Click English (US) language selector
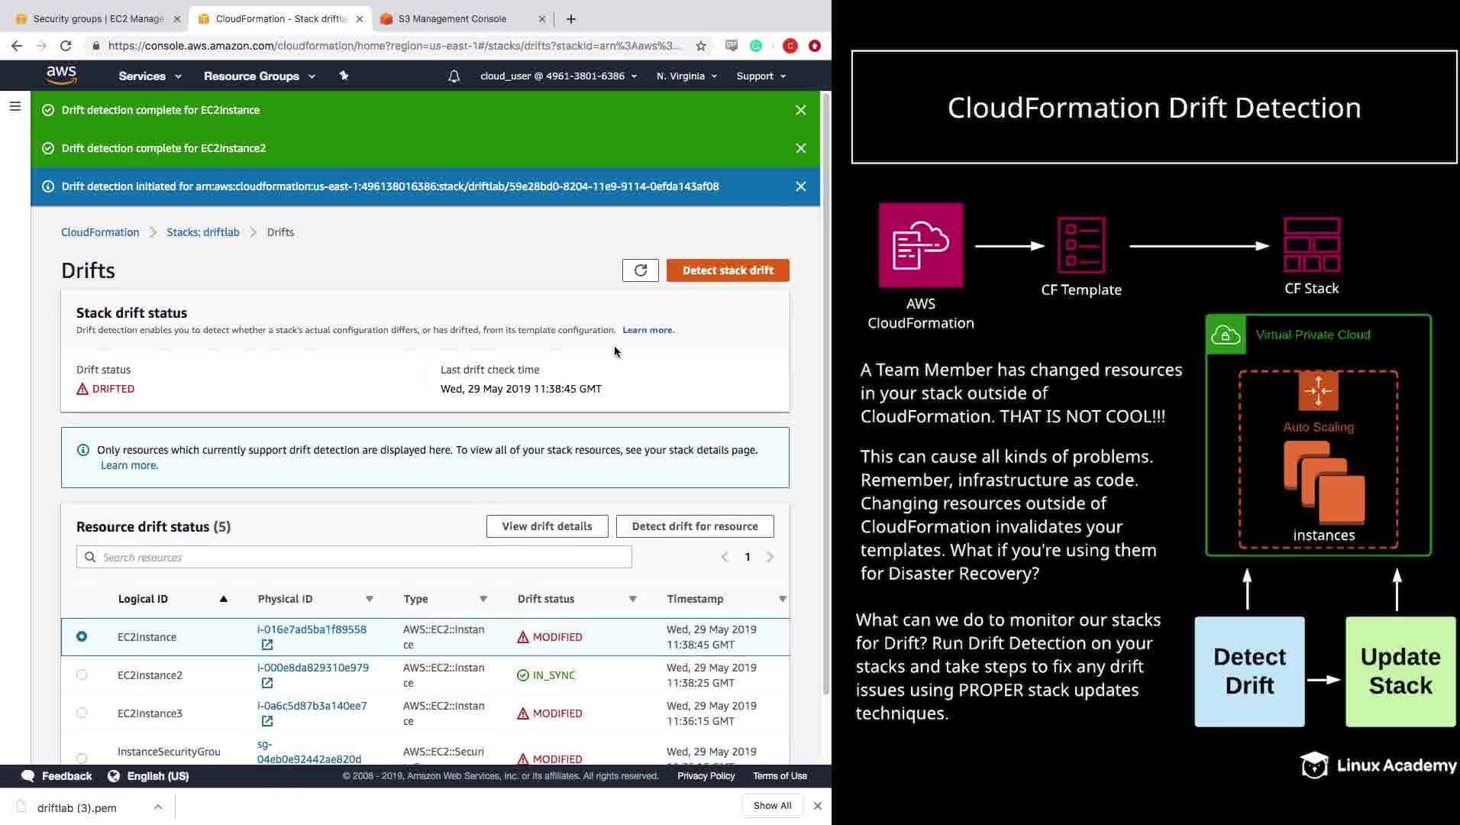This screenshot has width=1460, height=825. (157, 776)
